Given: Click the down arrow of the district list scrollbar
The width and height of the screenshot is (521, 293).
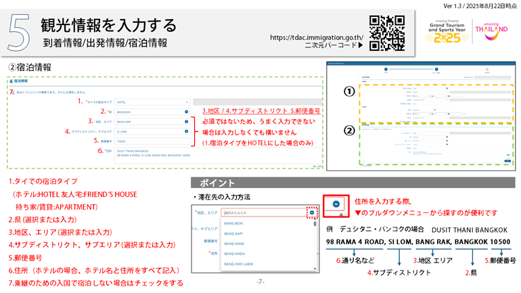Looking at the screenshot, I should [315, 269].
